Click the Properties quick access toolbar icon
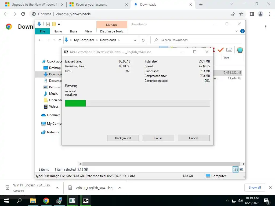Image resolution: width=275 pixels, height=206 pixels. pos(48,24)
